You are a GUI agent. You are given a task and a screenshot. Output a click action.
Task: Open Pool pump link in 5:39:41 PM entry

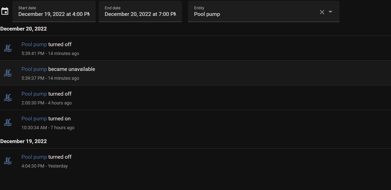click(34, 44)
